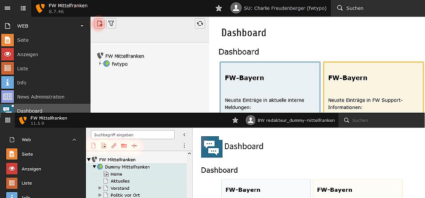Click the FW Mittelfranken 8.7.46 site title
Image resolution: width=425 pixels, height=198 pixels.
(x=68, y=5)
